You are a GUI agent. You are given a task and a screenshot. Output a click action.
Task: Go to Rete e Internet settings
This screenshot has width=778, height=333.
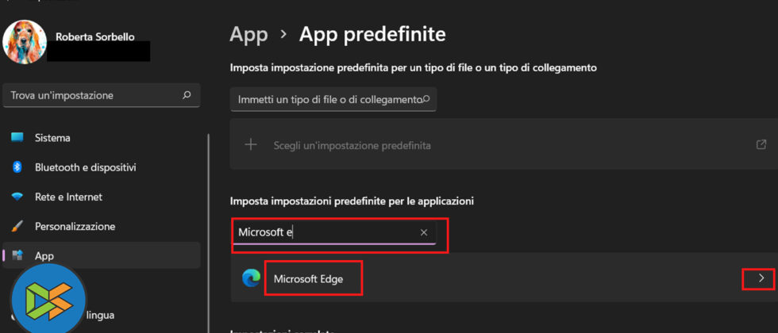[x=68, y=197]
